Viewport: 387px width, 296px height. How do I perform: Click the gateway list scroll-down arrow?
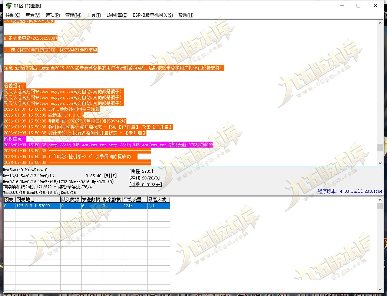380,289
